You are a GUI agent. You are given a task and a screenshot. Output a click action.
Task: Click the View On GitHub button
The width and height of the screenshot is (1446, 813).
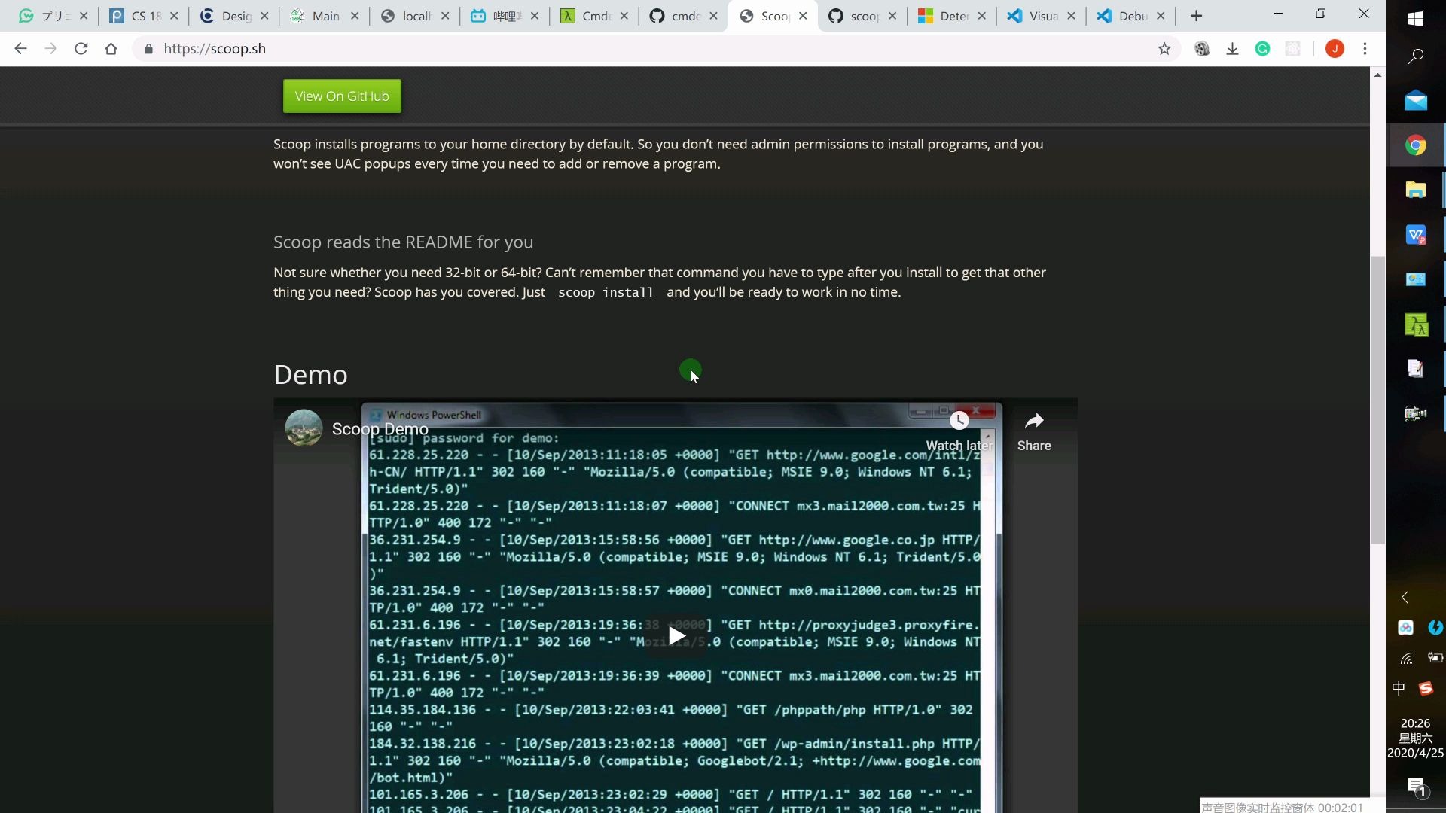point(342,96)
